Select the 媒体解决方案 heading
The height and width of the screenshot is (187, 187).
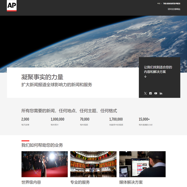point(131,182)
